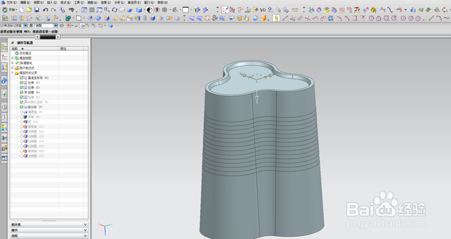
Task: Click the New file icon
Action: pyautogui.click(x=22, y=10)
